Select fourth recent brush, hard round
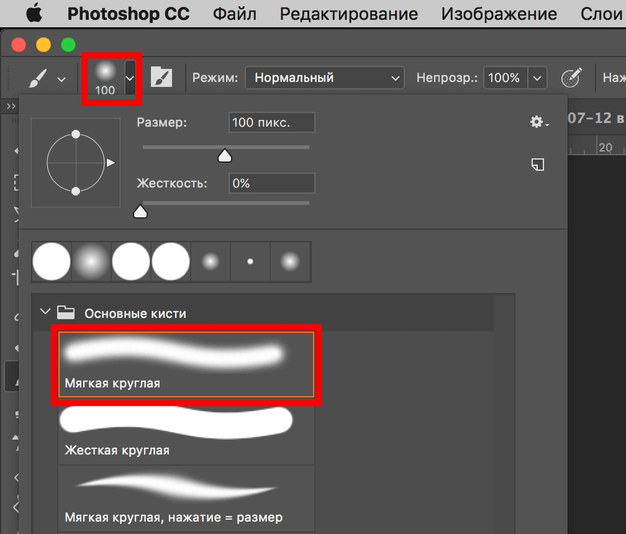 tap(171, 262)
